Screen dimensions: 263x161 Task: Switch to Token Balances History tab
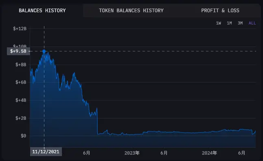click(x=131, y=11)
